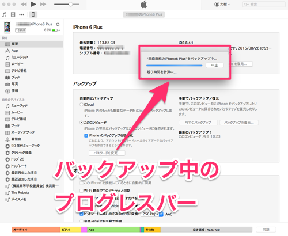Screen dimensions: 288x236
Task: Adjust the volume slider knob
Action: tap(70, 4)
